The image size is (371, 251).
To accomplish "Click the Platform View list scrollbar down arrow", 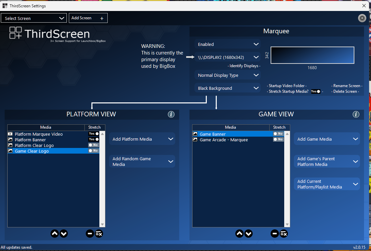I will coord(102,224).
